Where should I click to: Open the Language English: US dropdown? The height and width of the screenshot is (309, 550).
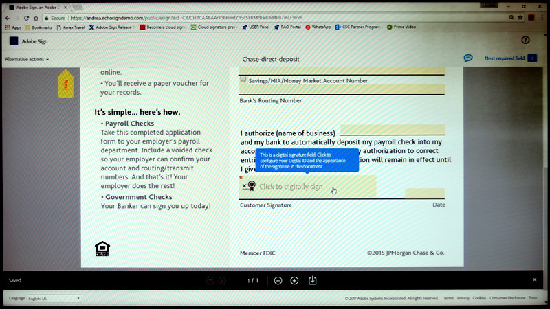(x=54, y=299)
